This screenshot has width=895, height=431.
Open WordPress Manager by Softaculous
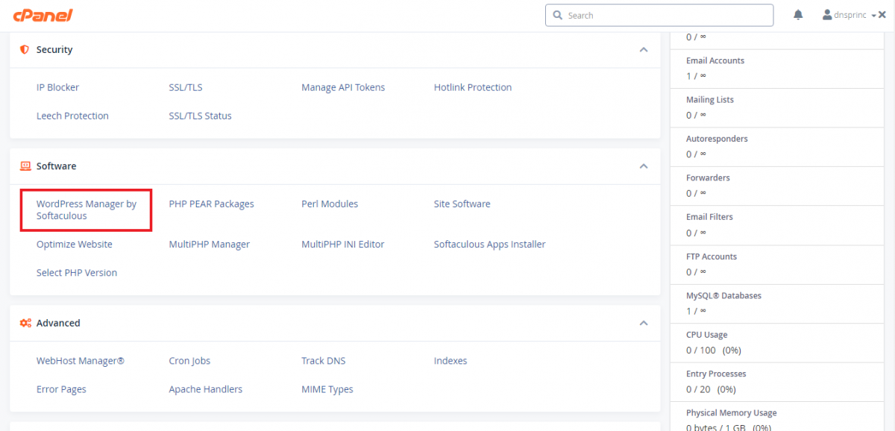click(86, 210)
